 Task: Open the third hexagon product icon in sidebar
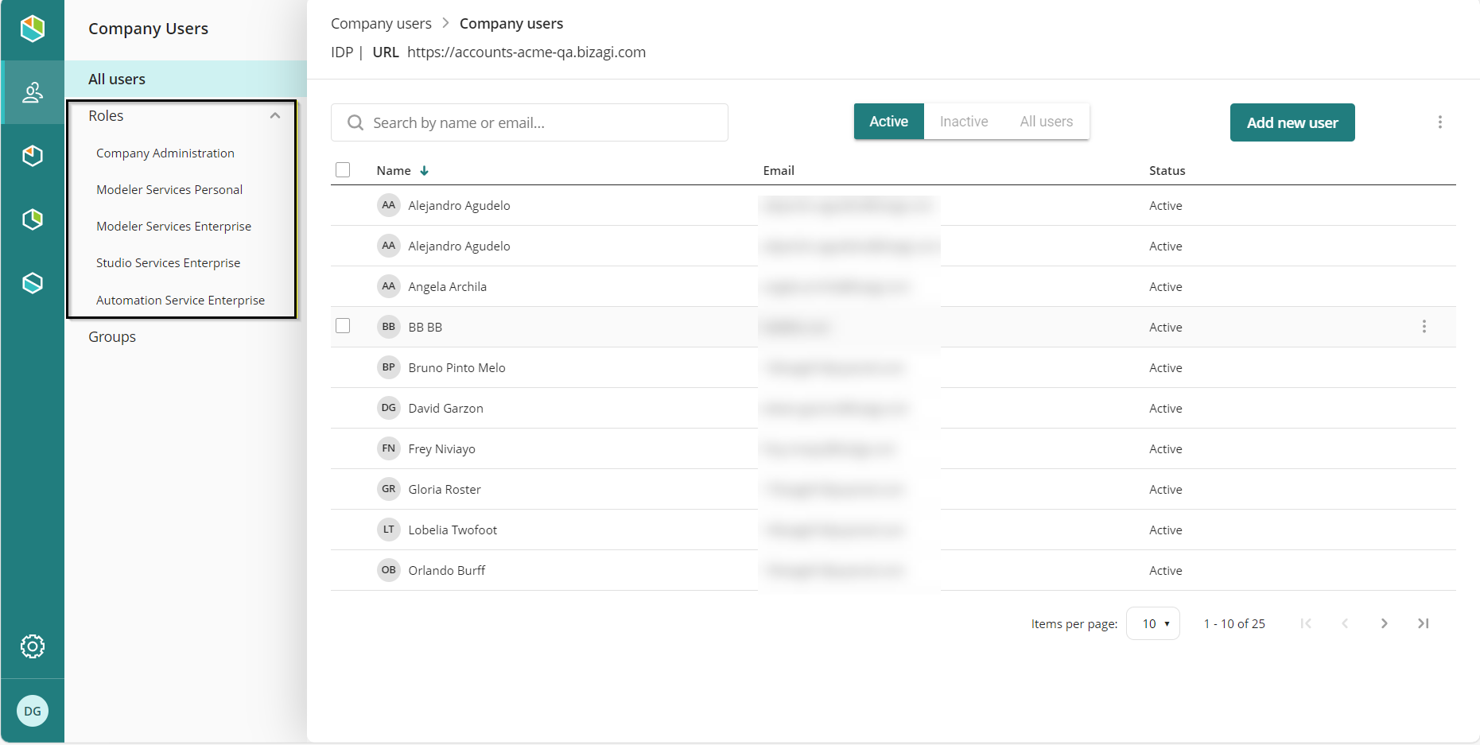pos(33,219)
